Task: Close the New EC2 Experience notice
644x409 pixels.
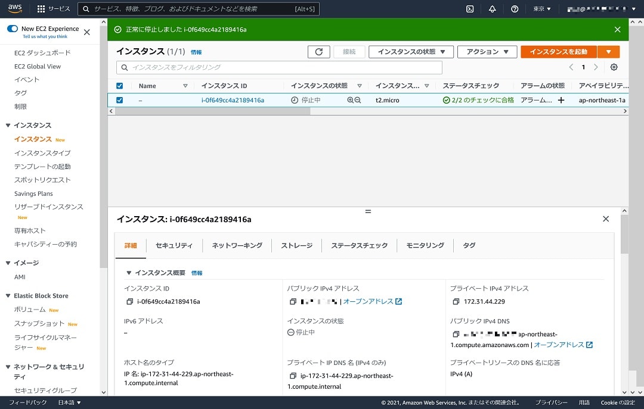Action: click(x=86, y=32)
